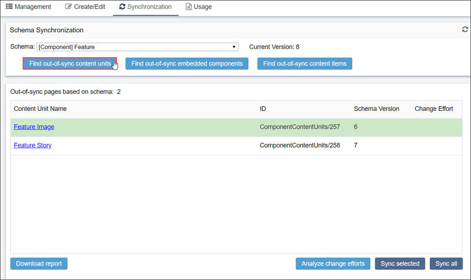This screenshot has height=280, width=471.
Task: Switch to the Create/Edit tab
Action: click(85, 7)
